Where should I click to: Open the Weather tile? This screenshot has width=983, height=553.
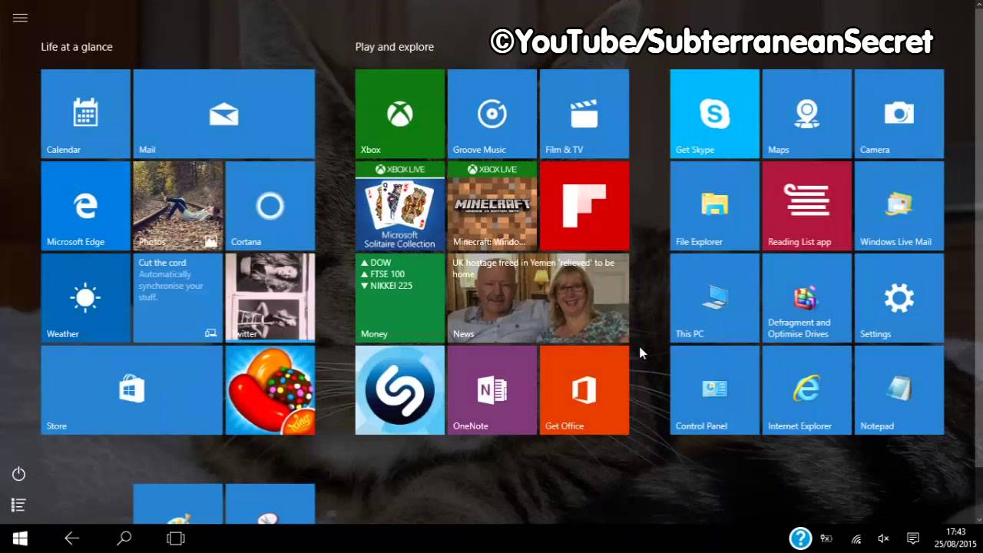pos(85,298)
